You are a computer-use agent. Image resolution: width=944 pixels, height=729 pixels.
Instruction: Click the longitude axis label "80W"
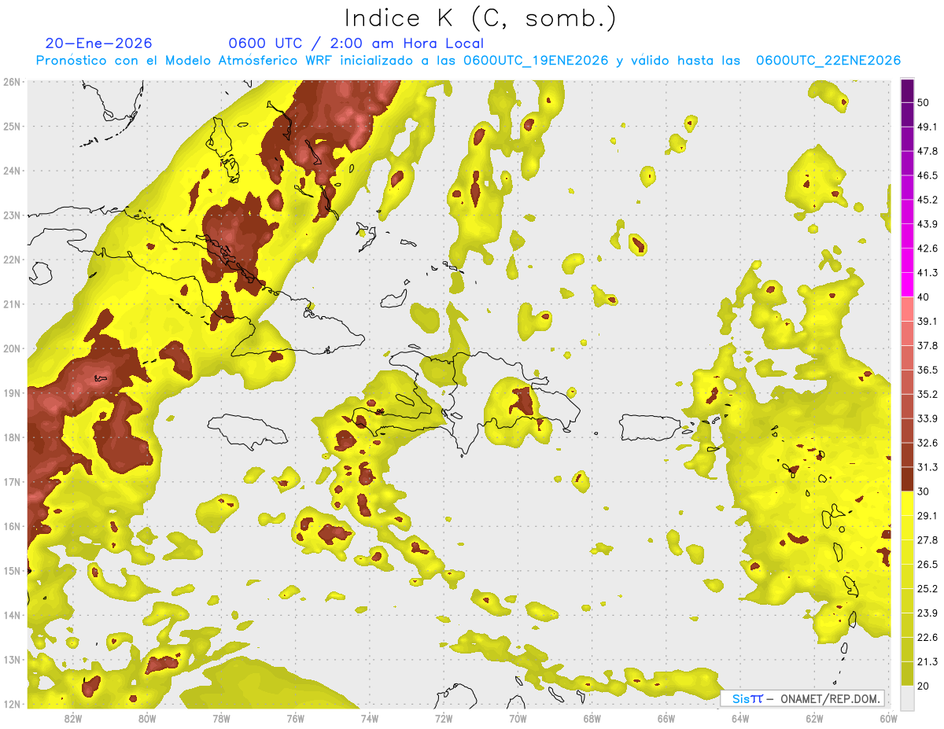pyautogui.click(x=147, y=718)
